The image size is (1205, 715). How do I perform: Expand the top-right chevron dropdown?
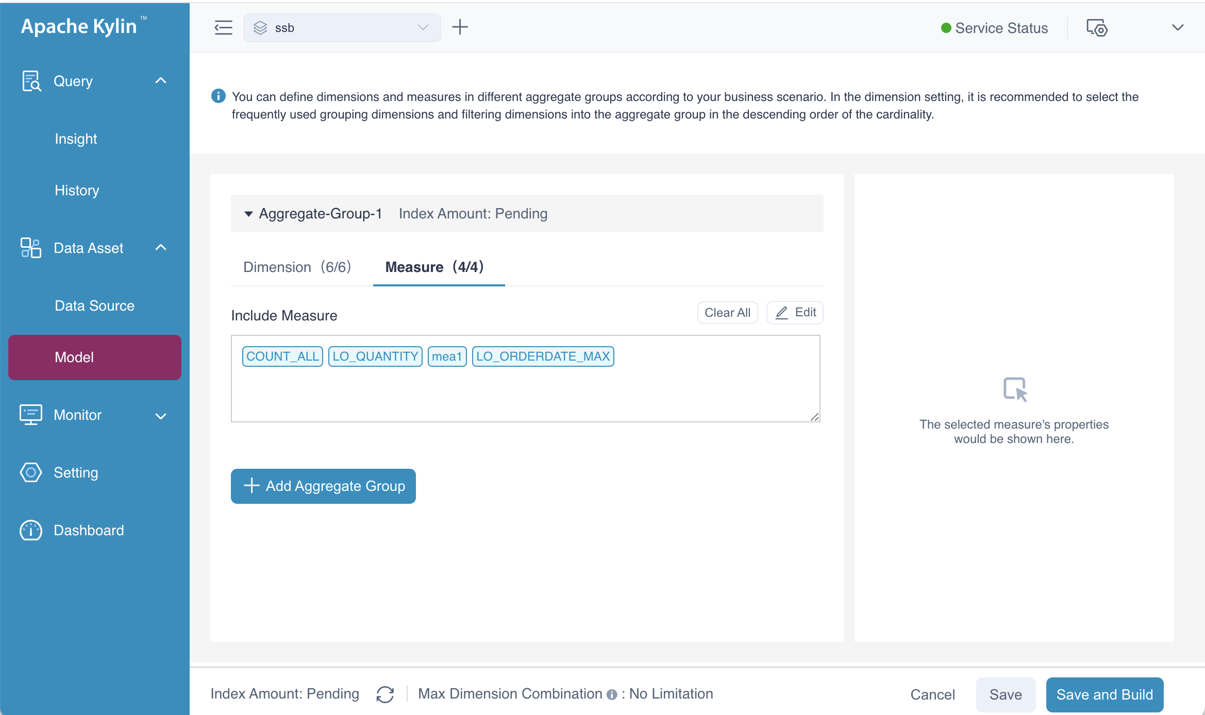point(1178,27)
